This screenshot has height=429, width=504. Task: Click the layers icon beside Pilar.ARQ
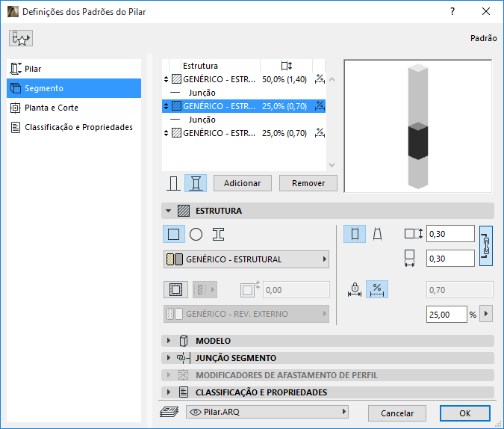[169, 412]
